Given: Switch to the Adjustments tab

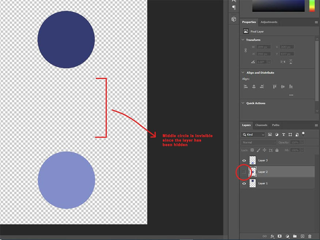Looking at the screenshot, I should coord(269,22).
